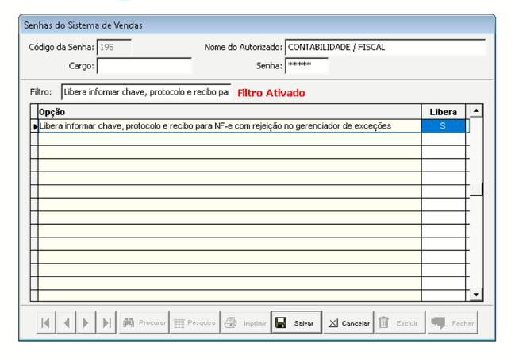Go to the first record
The width and height of the screenshot is (515, 359).
pyautogui.click(x=46, y=323)
